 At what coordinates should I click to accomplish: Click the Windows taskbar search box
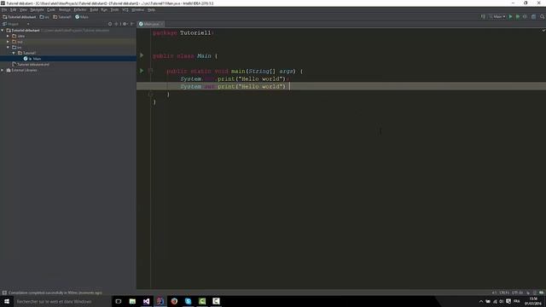(x=62, y=301)
